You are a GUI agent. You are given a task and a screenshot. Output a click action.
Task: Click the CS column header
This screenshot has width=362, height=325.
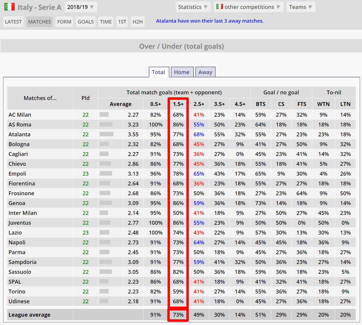(281, 104)
